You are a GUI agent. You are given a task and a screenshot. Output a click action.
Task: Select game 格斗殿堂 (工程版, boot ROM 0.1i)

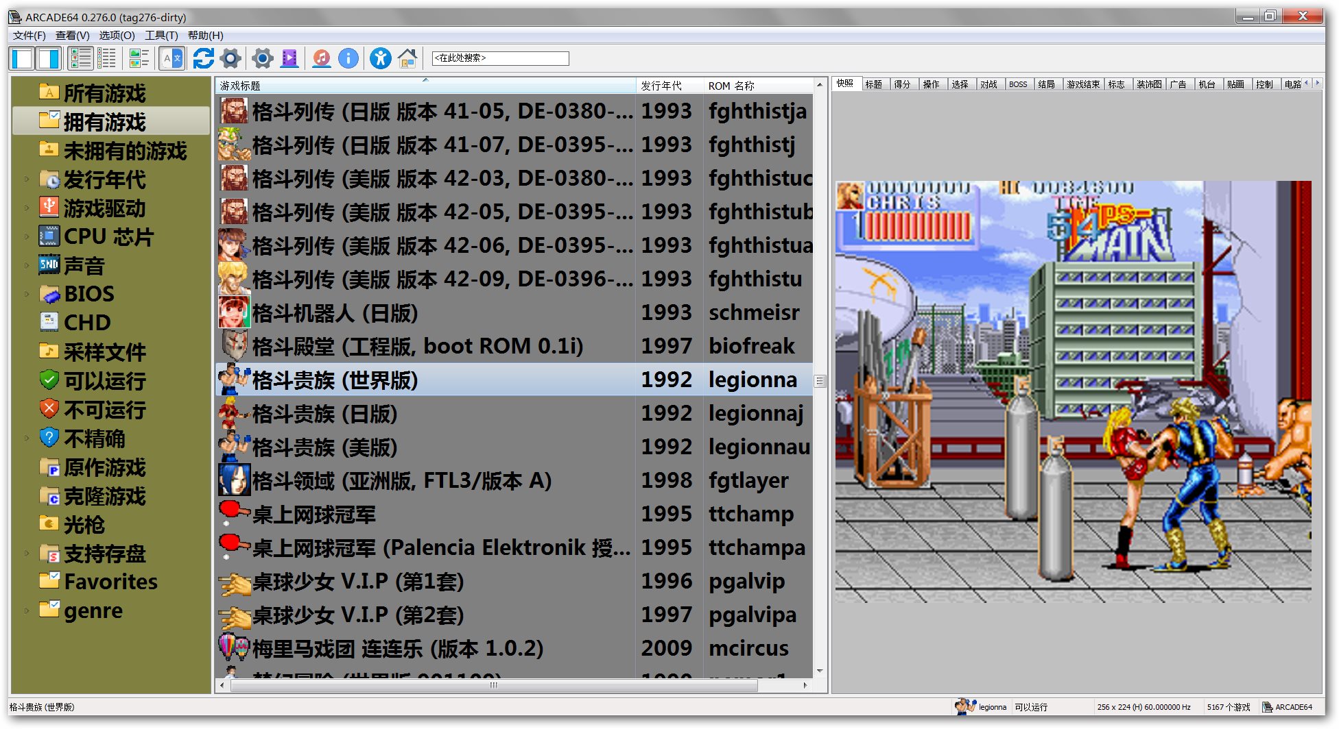(514, 347)
